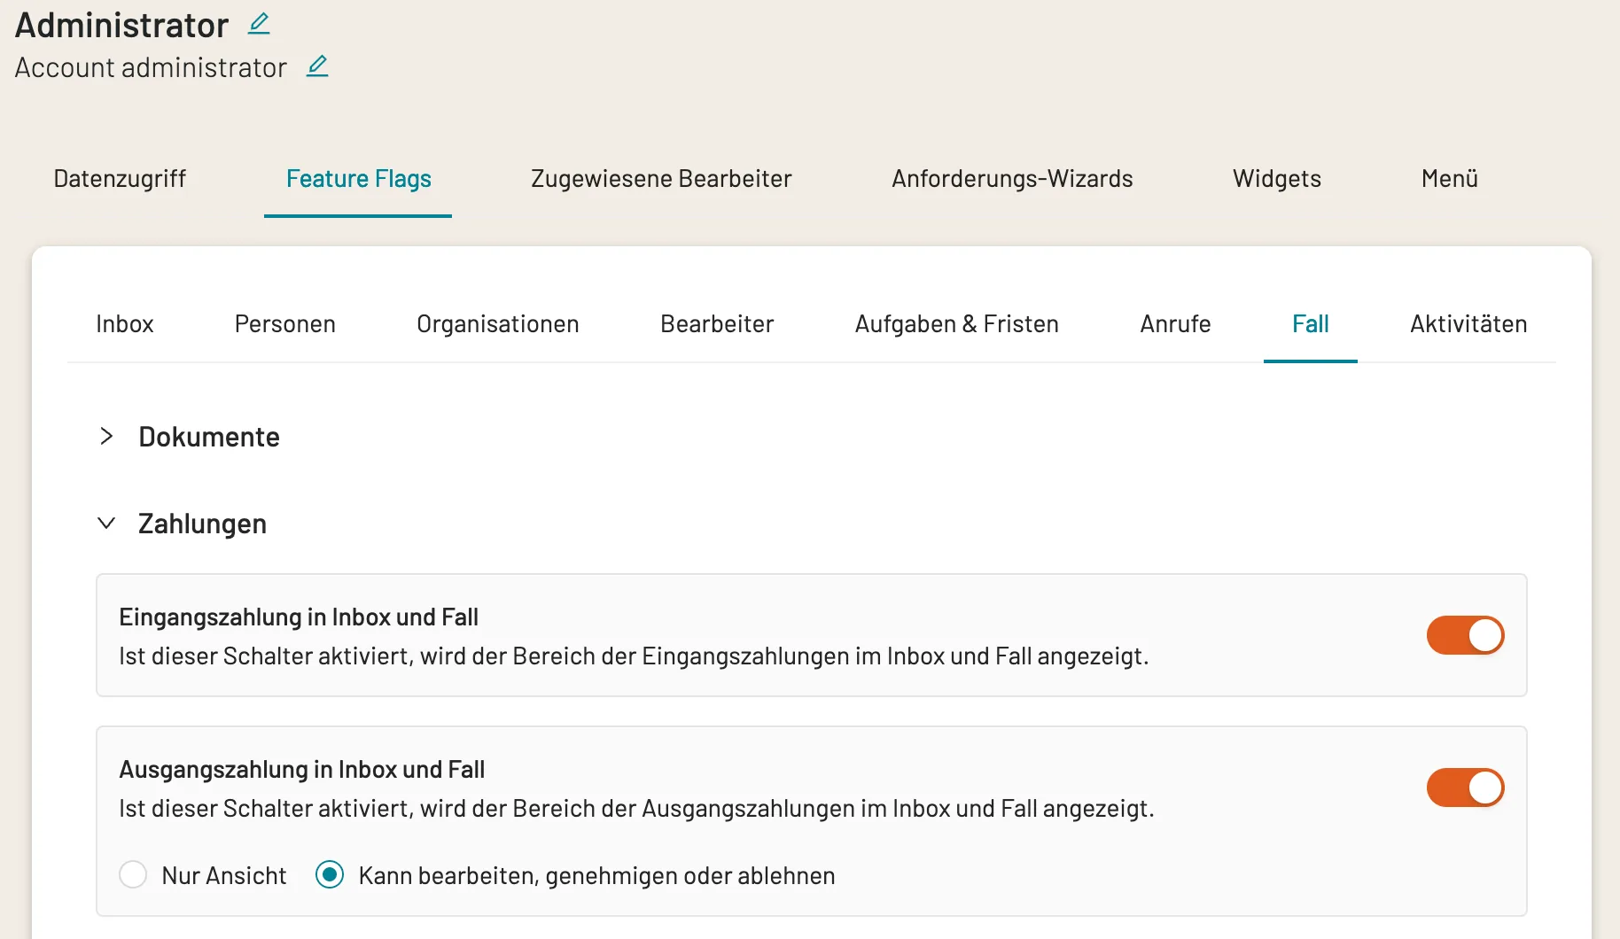This screenshot has height=939, width=1620.
Task: Disable the Eingangszahlung in Inbox und Fall toggle
Action: [1466, 635]
